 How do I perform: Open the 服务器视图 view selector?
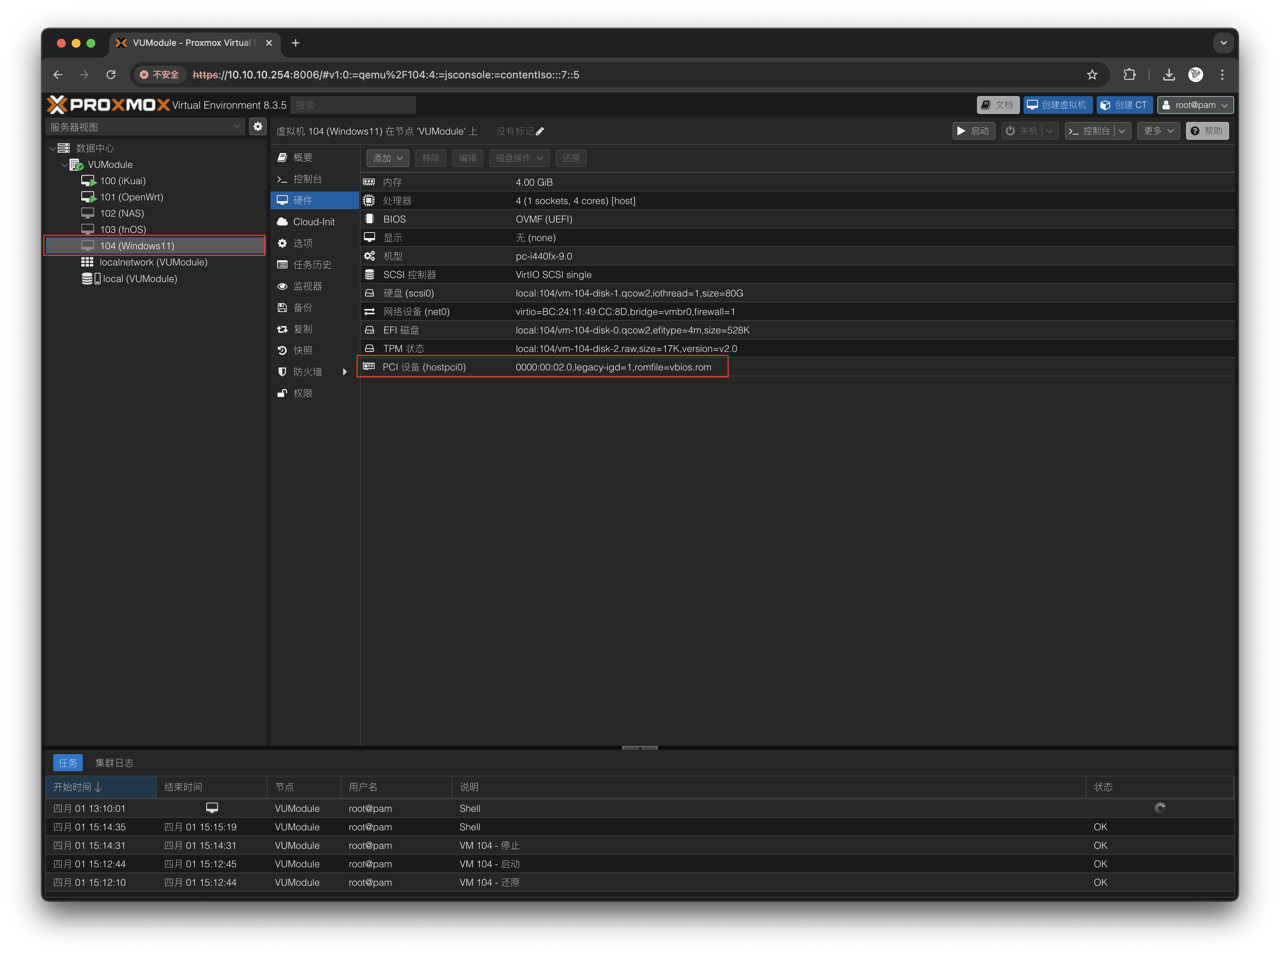point(144,127)
